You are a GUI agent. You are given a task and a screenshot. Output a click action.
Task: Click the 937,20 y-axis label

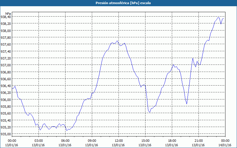click(x=6, y=58)
